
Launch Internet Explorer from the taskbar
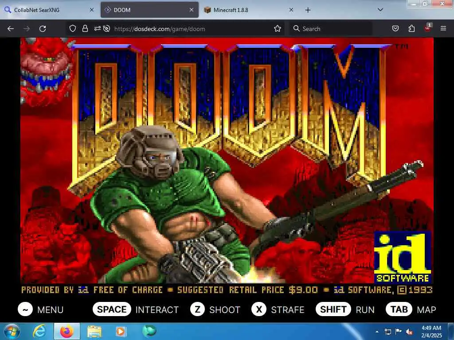[x=39, y=331]
